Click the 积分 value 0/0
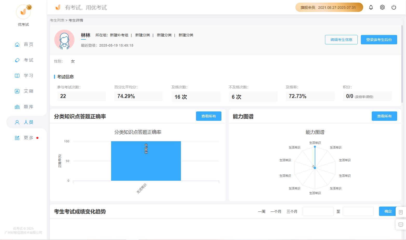Viewport: 406px width, 240px height. pos(350,96)
